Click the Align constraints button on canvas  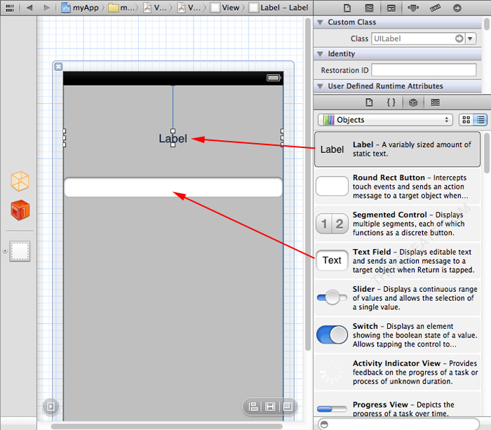[254, 407]
